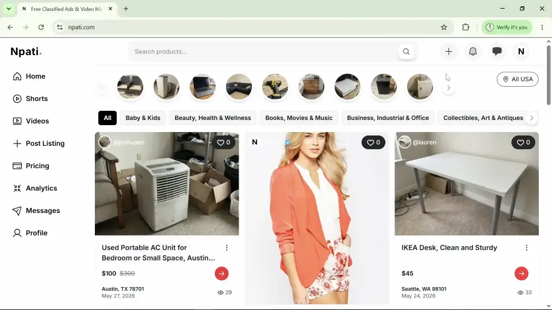Focus the Search products field
552x310 pixels.
(264, 52)
